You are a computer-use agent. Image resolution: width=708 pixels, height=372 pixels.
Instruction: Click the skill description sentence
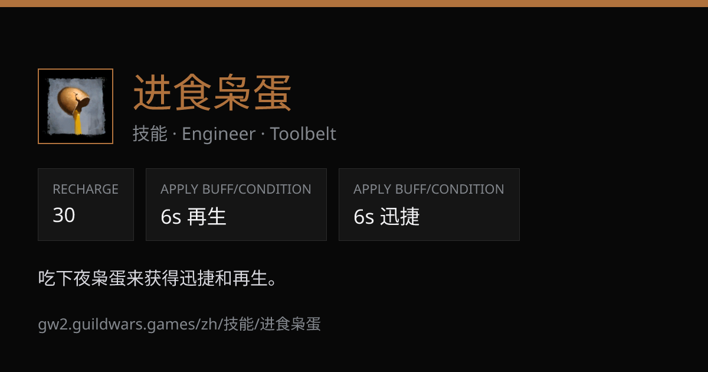click(158, 278)
